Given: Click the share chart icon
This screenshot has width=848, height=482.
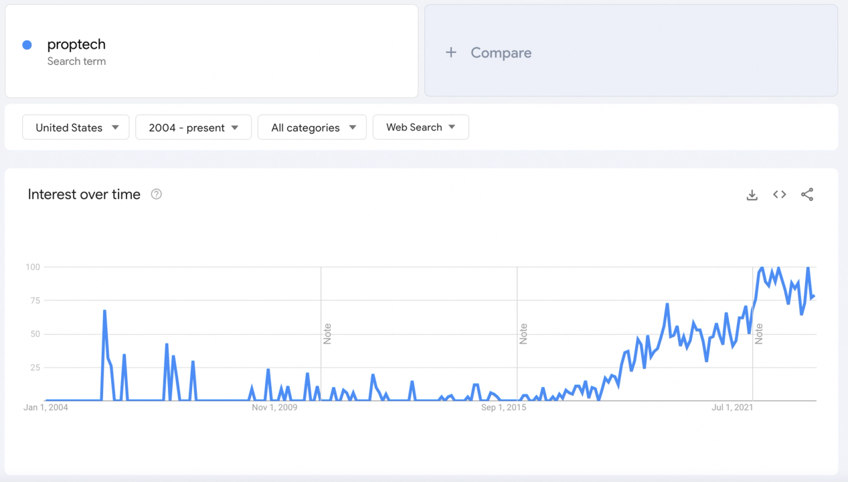Looking at the screenshot, I should click(x=807, y=195).
